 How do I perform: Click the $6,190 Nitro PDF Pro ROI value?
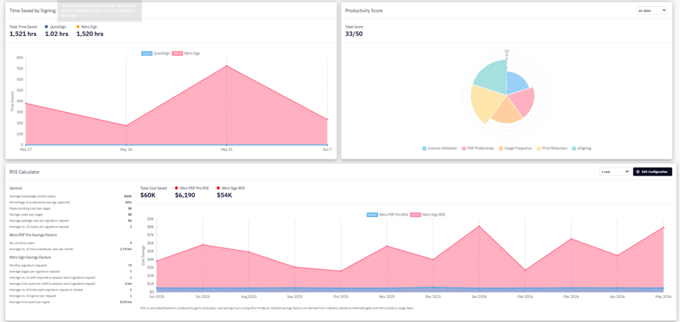point(185,195)
